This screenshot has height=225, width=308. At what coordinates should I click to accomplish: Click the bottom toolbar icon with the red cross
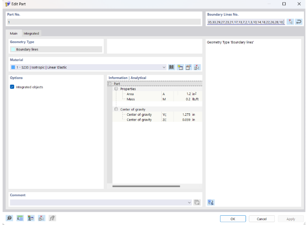click(41, 218)
